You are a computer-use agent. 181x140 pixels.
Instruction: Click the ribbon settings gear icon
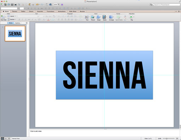click(x=179, y=11)
